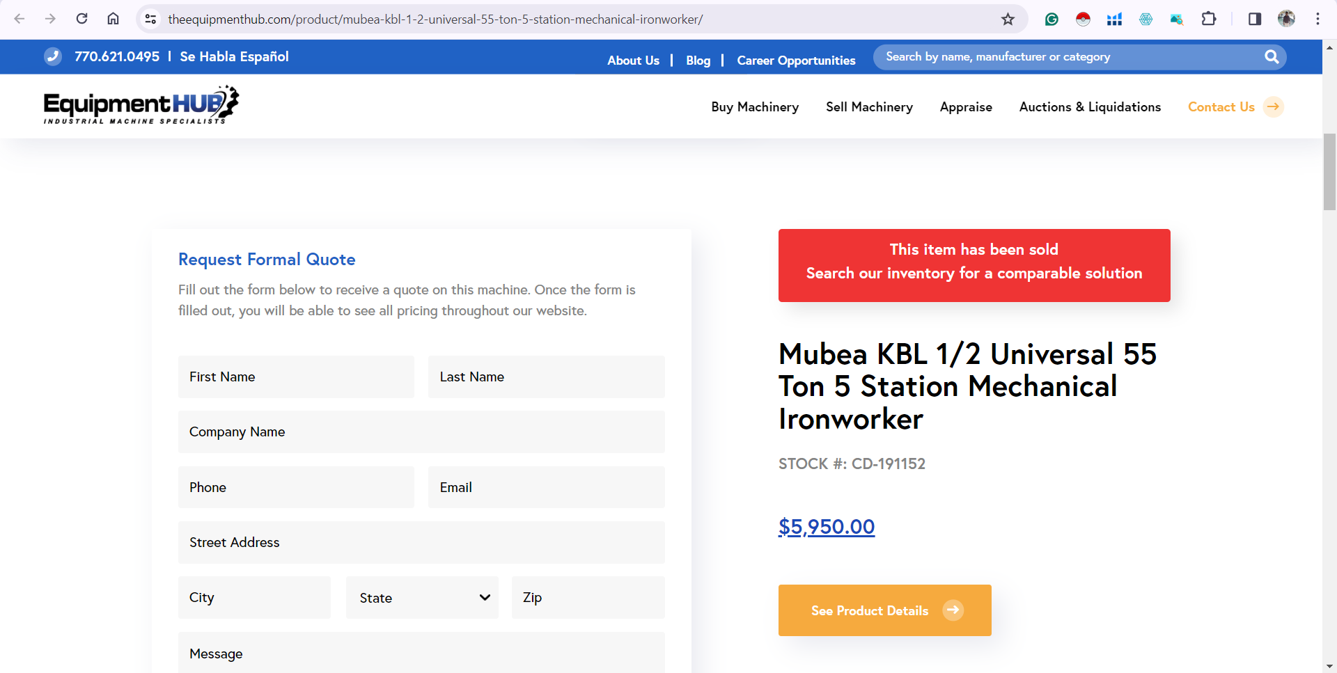Click the scrollbar up arrow
This screenshot has width=1337, height=673.
[x=1329, y=47]
